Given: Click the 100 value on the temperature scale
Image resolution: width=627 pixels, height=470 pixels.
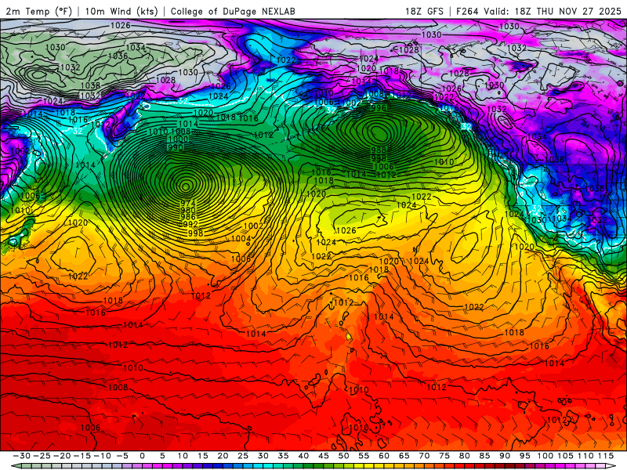Looking at the screenshot, I should pyautogui.click(x=545, y=456).
